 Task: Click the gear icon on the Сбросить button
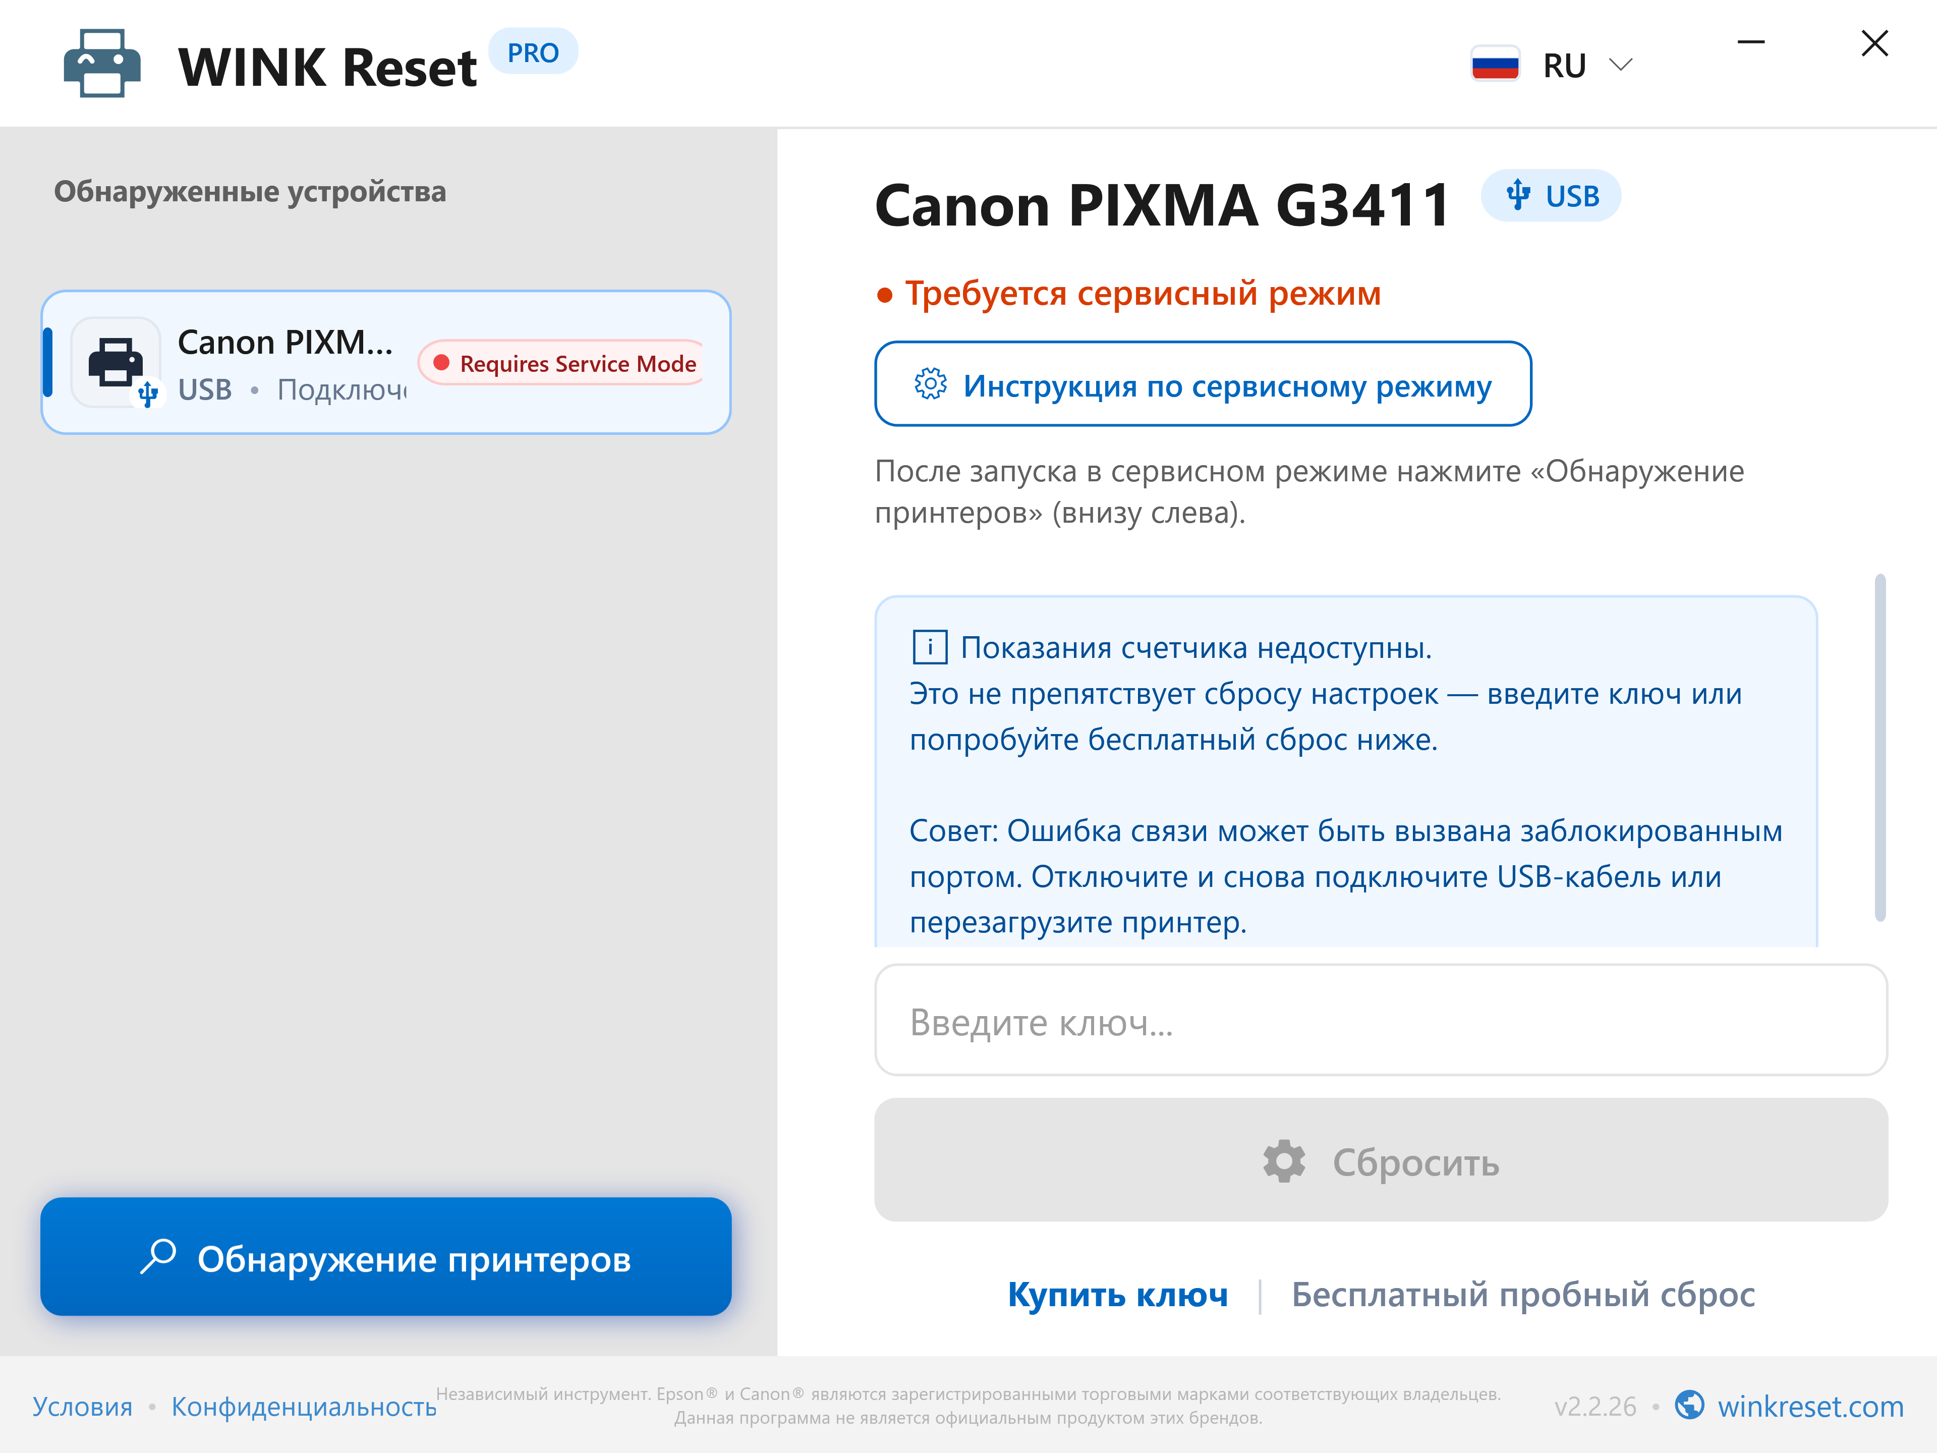click(1284, 1161)
